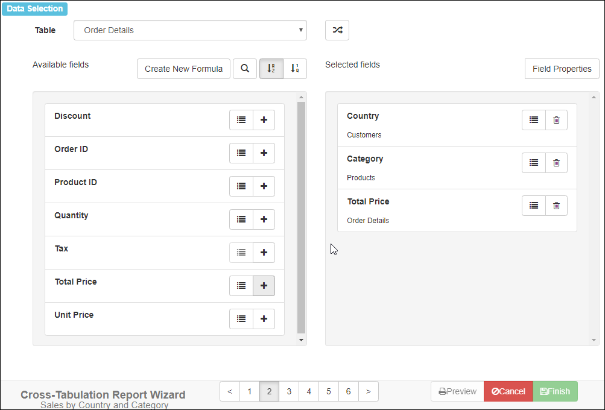Open the Table dropdown showing Order Details

point(190,30)
